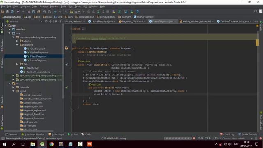Cancel the running Gradle build
The image size is (263, 148).
[x=194, y=139]
